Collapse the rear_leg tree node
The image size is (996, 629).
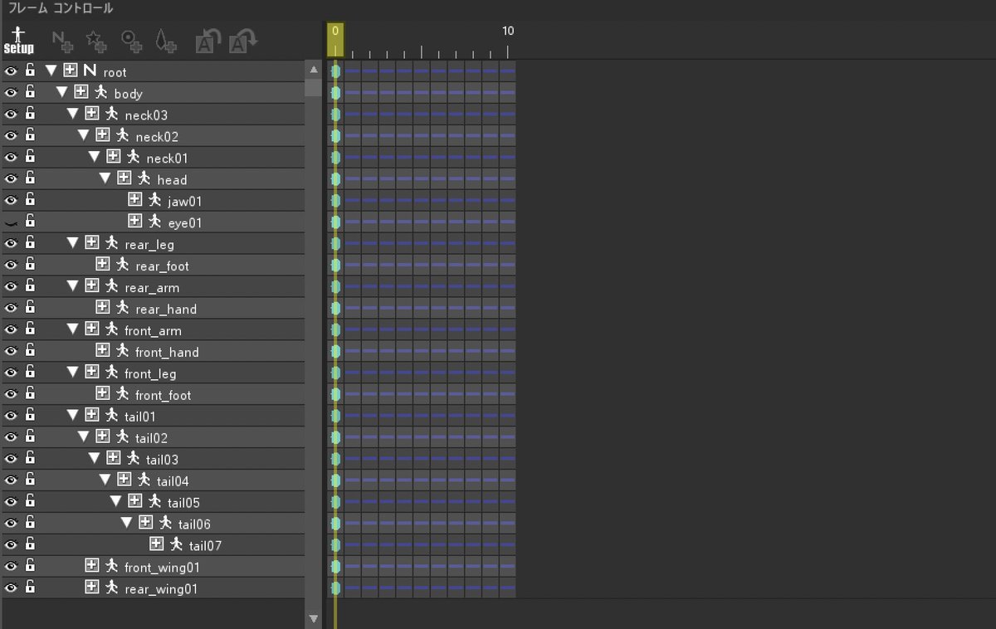tap(73, 244)
